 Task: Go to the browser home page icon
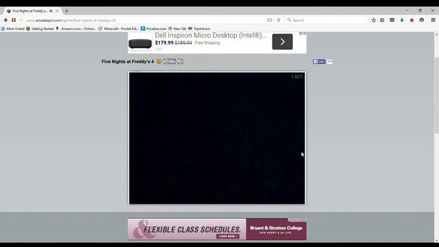coord(412,20)
